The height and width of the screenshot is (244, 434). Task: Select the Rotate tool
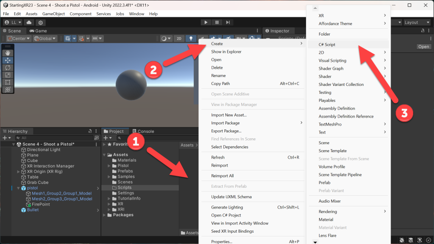click(x=8, y=68)
